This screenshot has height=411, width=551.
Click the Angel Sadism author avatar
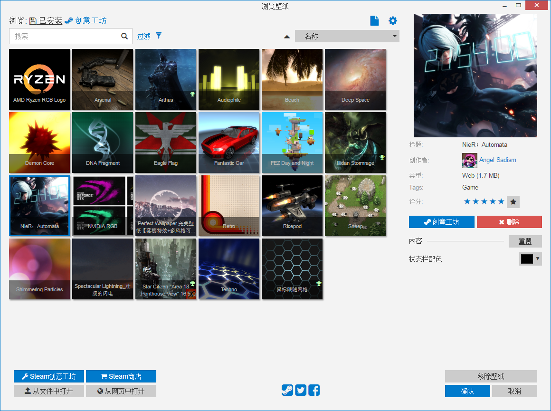point(469,161)
